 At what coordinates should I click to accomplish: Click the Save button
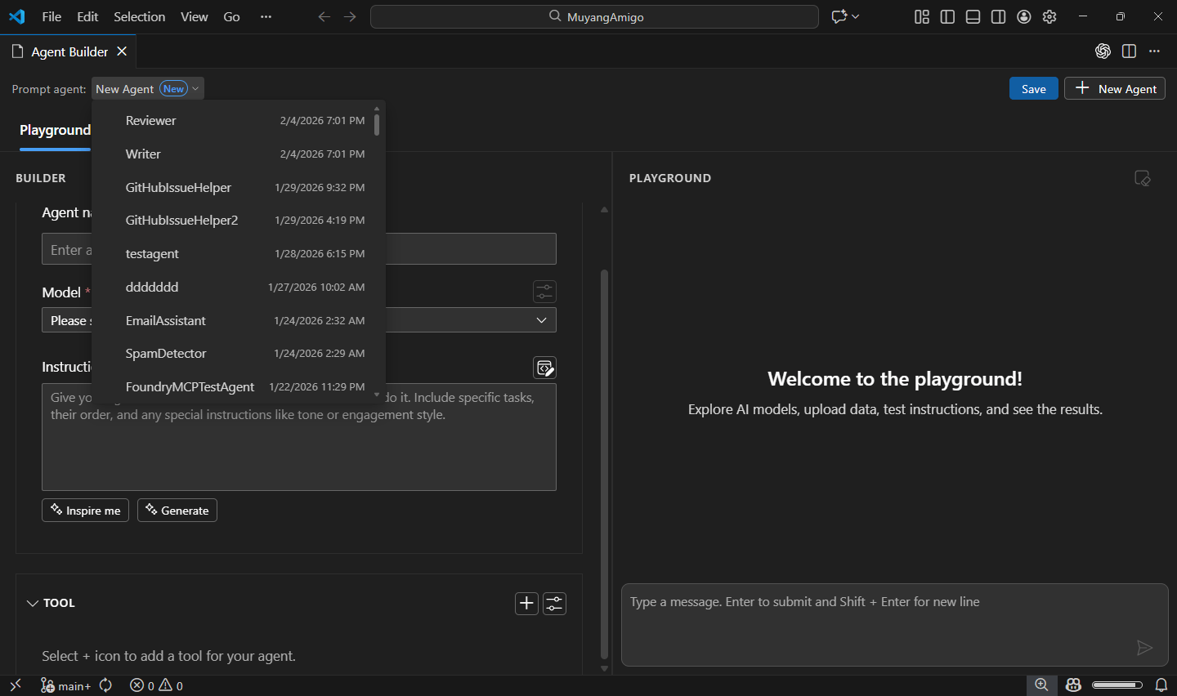click(1033, 88)
